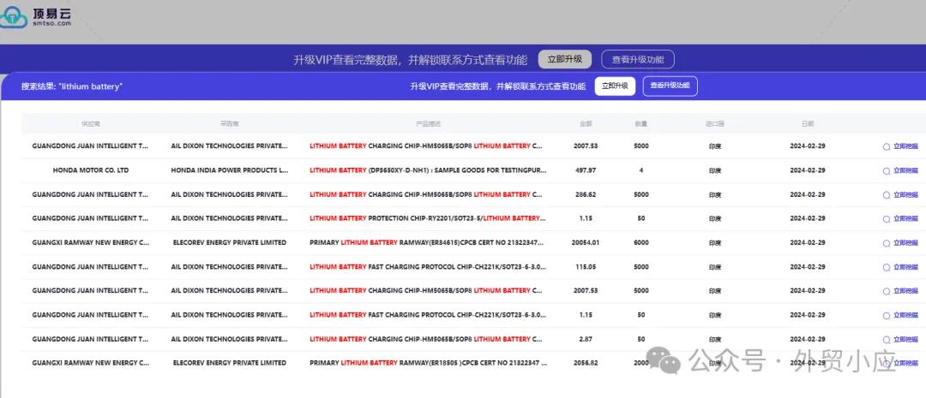
Task: Click amount 20054.01
Action: click(586, 242)
